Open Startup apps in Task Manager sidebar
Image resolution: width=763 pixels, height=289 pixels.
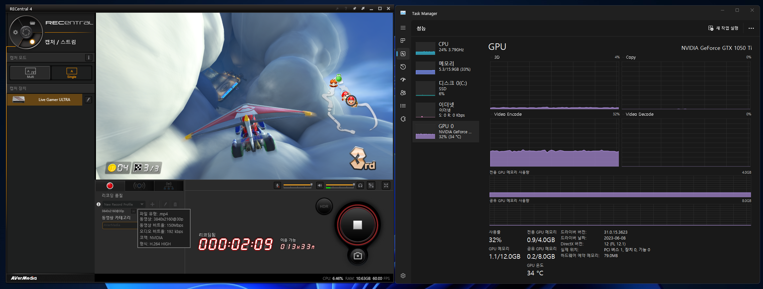click(403, 80)
